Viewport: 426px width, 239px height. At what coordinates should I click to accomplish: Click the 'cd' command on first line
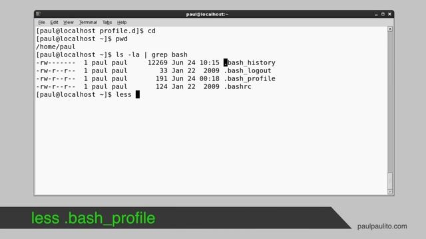coord(152,31)
